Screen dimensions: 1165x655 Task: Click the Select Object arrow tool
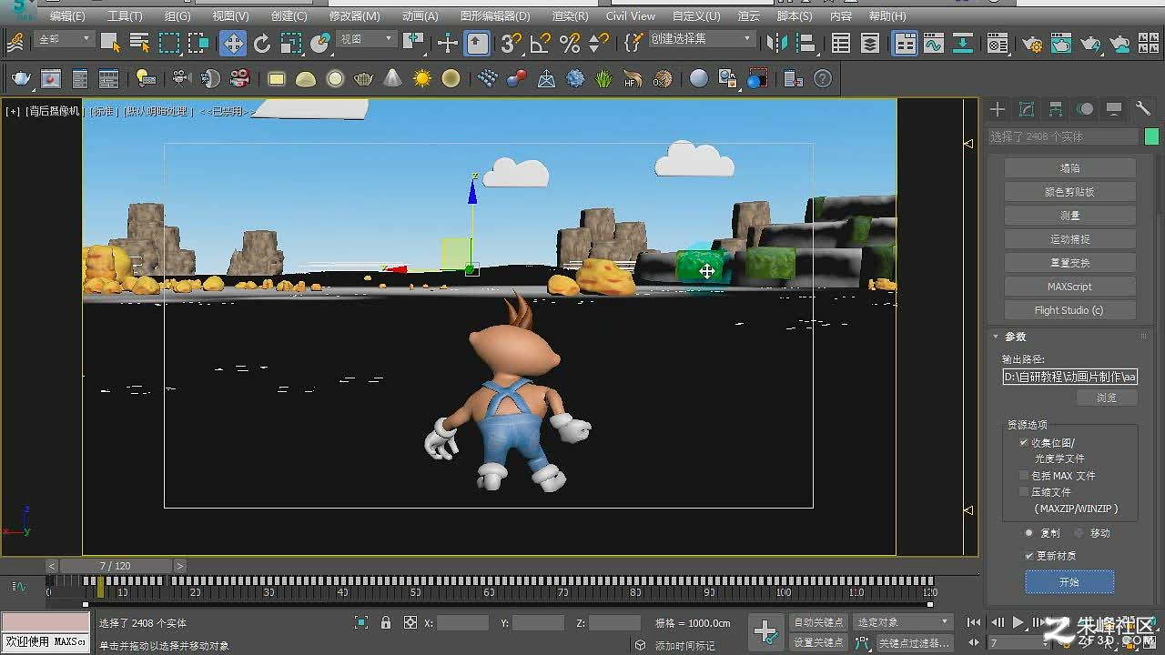[x=110, y=43]
